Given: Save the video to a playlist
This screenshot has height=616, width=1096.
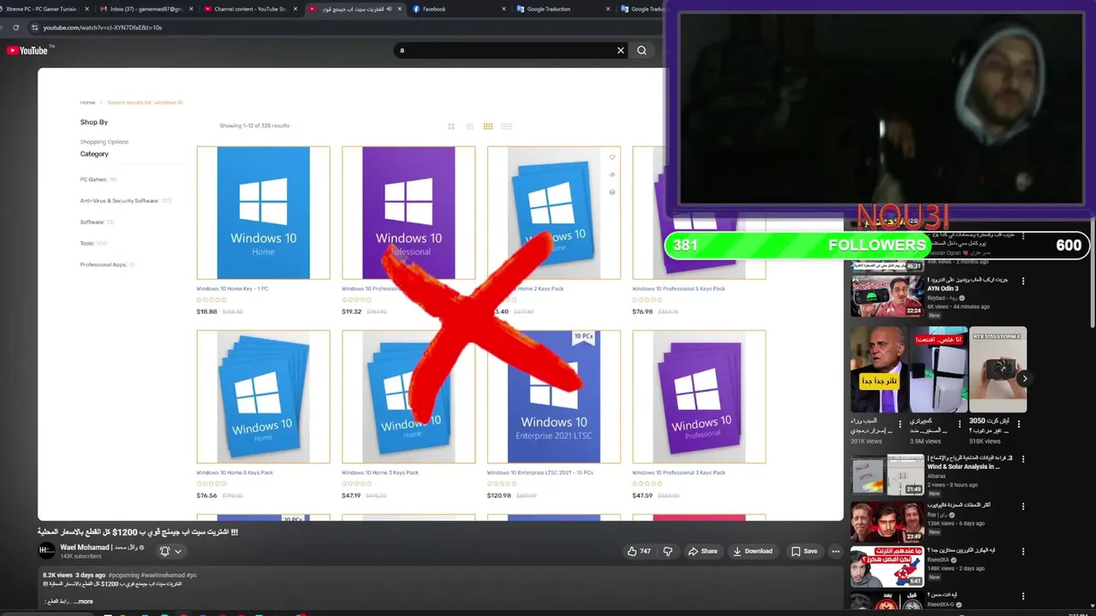Looking at the screenshot, I should click(804, 551).
